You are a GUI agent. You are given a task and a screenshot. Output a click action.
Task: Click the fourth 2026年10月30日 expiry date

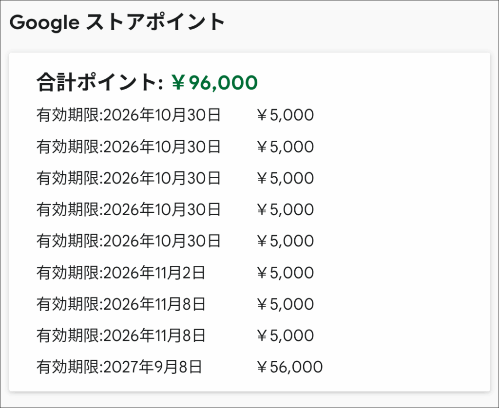(129, 210)
